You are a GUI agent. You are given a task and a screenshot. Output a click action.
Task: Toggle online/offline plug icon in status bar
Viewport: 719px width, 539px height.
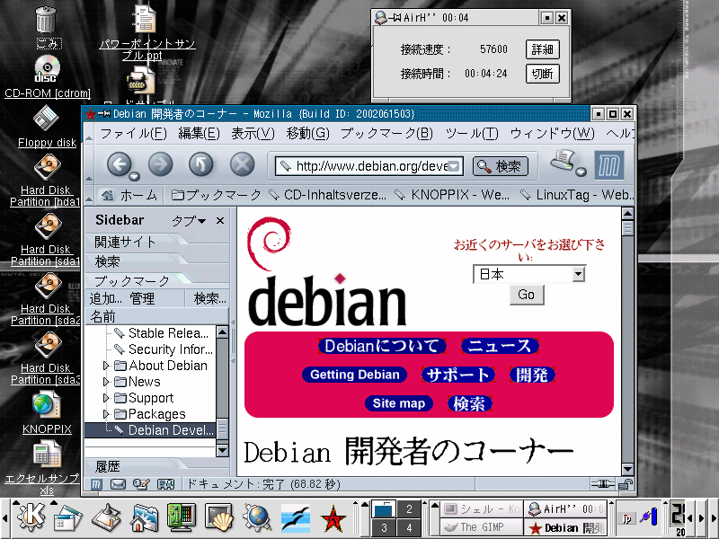coord(603,484)
